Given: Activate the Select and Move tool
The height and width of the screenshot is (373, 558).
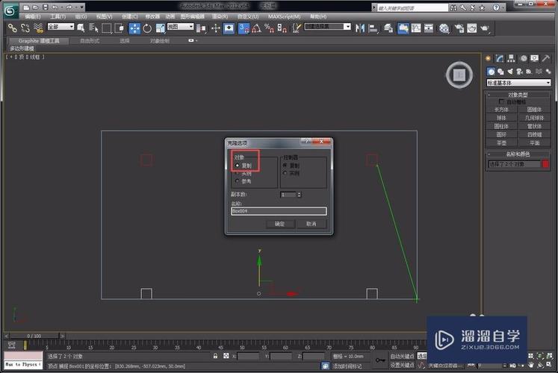Looking at the screenshot, I should (x=134, y=28).
